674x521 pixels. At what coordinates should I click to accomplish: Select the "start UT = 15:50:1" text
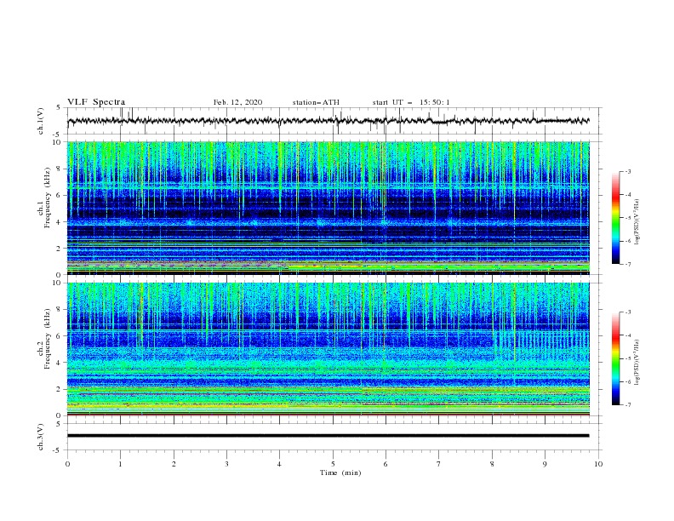(x=411, y=102)
